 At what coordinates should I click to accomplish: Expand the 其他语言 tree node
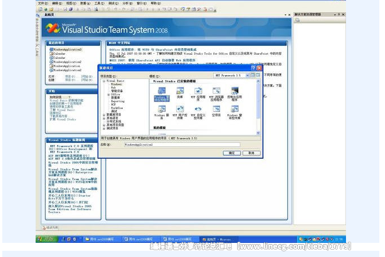click(104, 118)
